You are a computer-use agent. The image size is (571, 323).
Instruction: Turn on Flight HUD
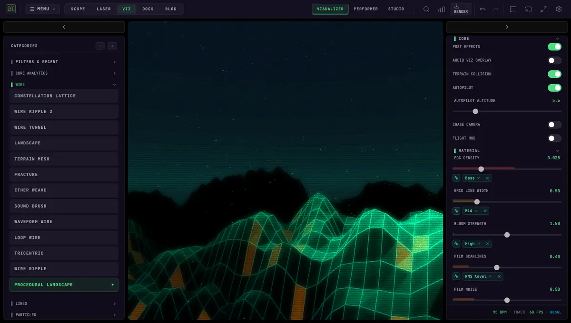(x=554, y=138)
